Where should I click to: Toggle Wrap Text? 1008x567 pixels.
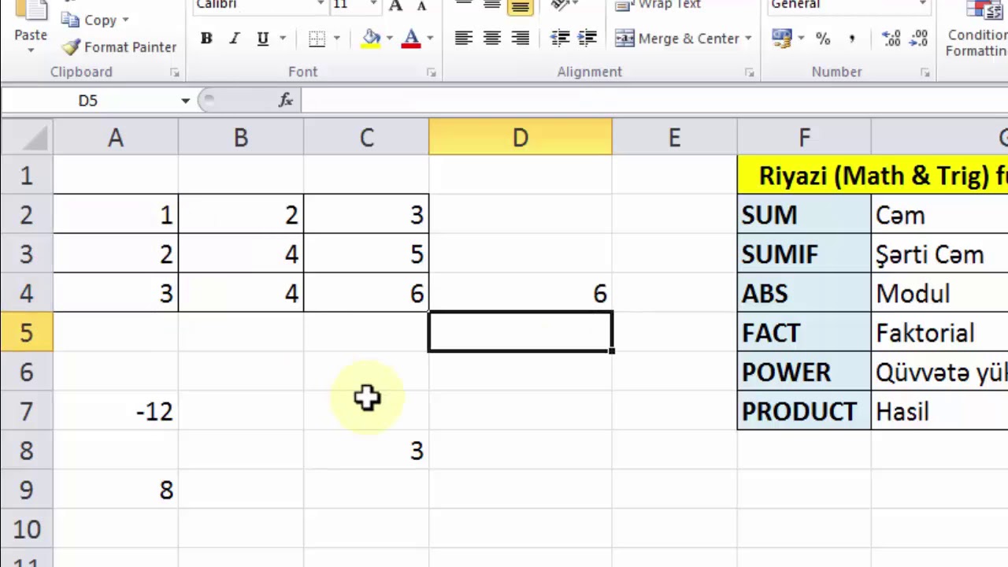click(x=658, y=5)
